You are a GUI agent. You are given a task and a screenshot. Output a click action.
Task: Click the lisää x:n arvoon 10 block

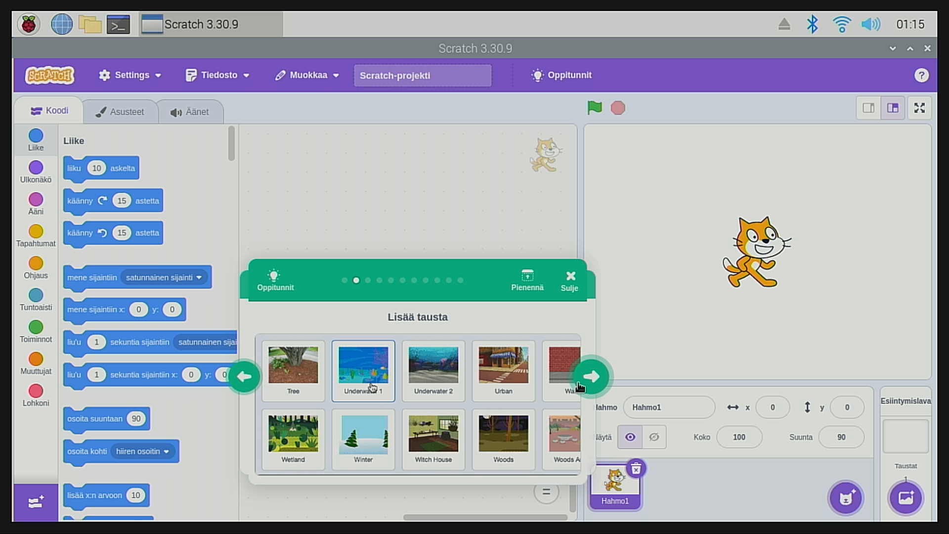pos(106,495)
